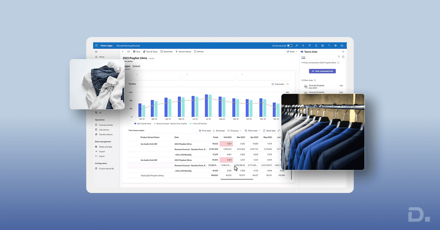Click the plus icon in header bar
This screenshot has width=440, height=230.
click(x=303, y=46)
